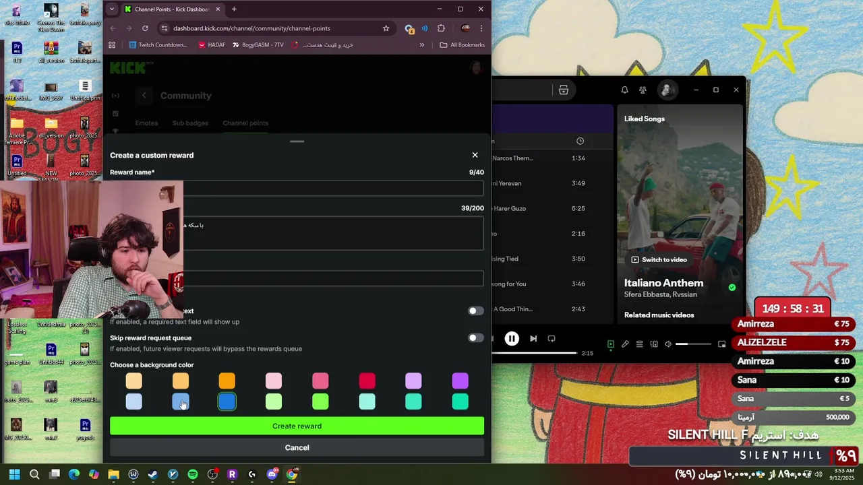Choose the crimson red color swatch

[x=367, y=381]
